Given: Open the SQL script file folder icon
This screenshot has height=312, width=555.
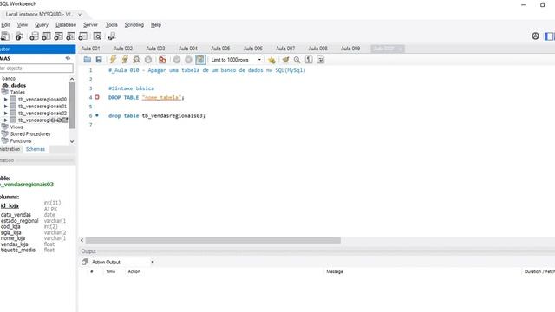Looking at the screenshot, I should coord(87,60).
